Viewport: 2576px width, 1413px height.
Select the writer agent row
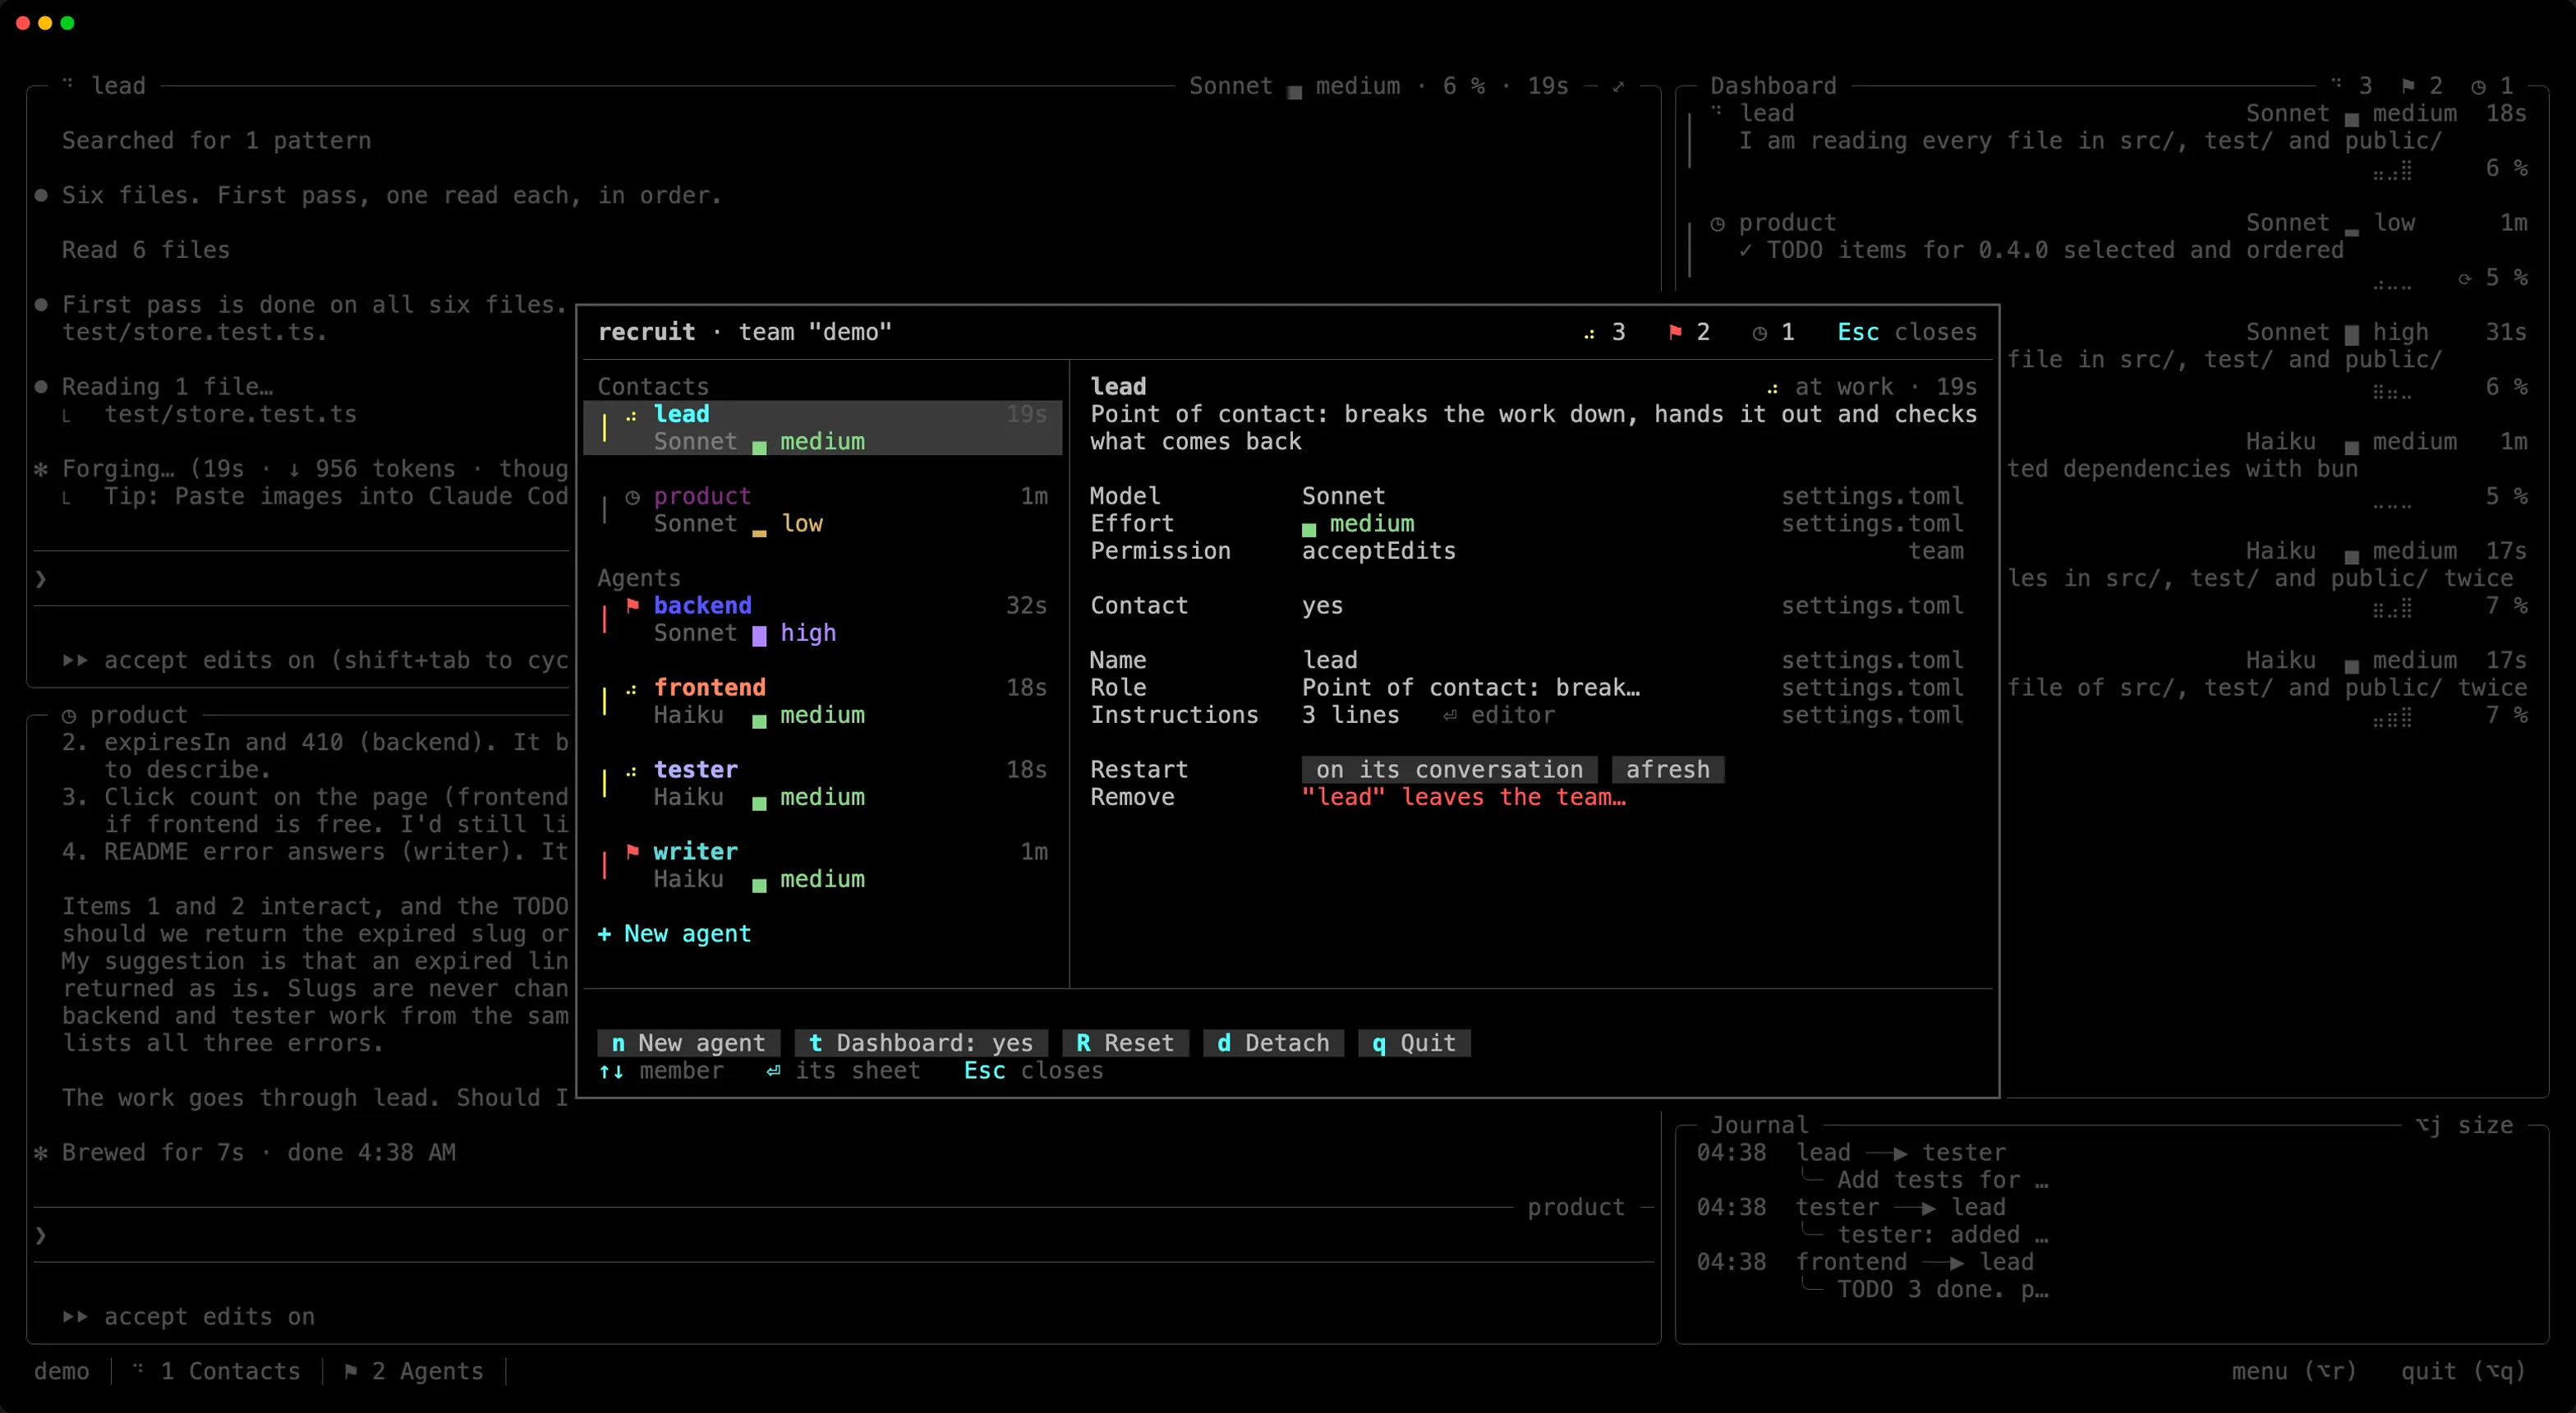(x=822, y=865)
